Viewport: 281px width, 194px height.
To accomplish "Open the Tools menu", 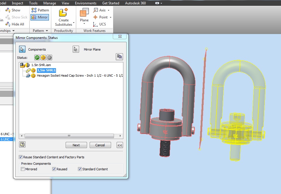I will click(x=33, y=3).
